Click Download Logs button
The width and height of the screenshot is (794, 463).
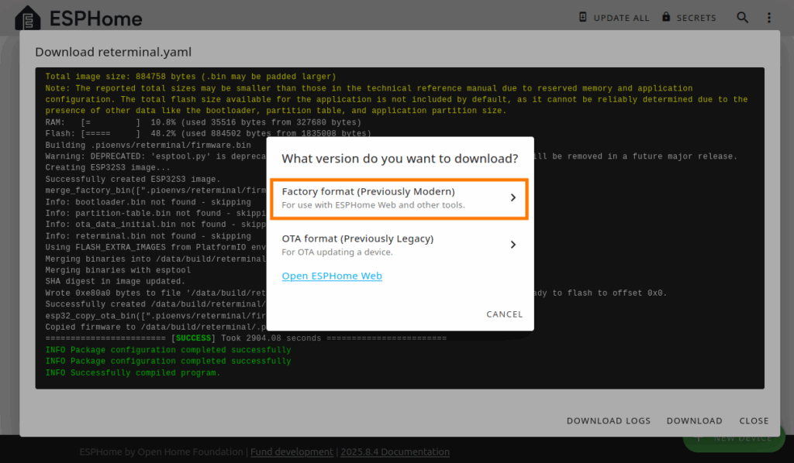(608, 420)
